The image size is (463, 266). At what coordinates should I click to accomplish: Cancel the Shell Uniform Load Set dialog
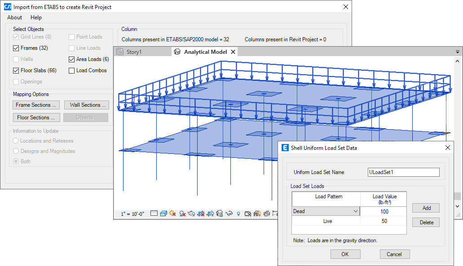(x=394, y=254)
